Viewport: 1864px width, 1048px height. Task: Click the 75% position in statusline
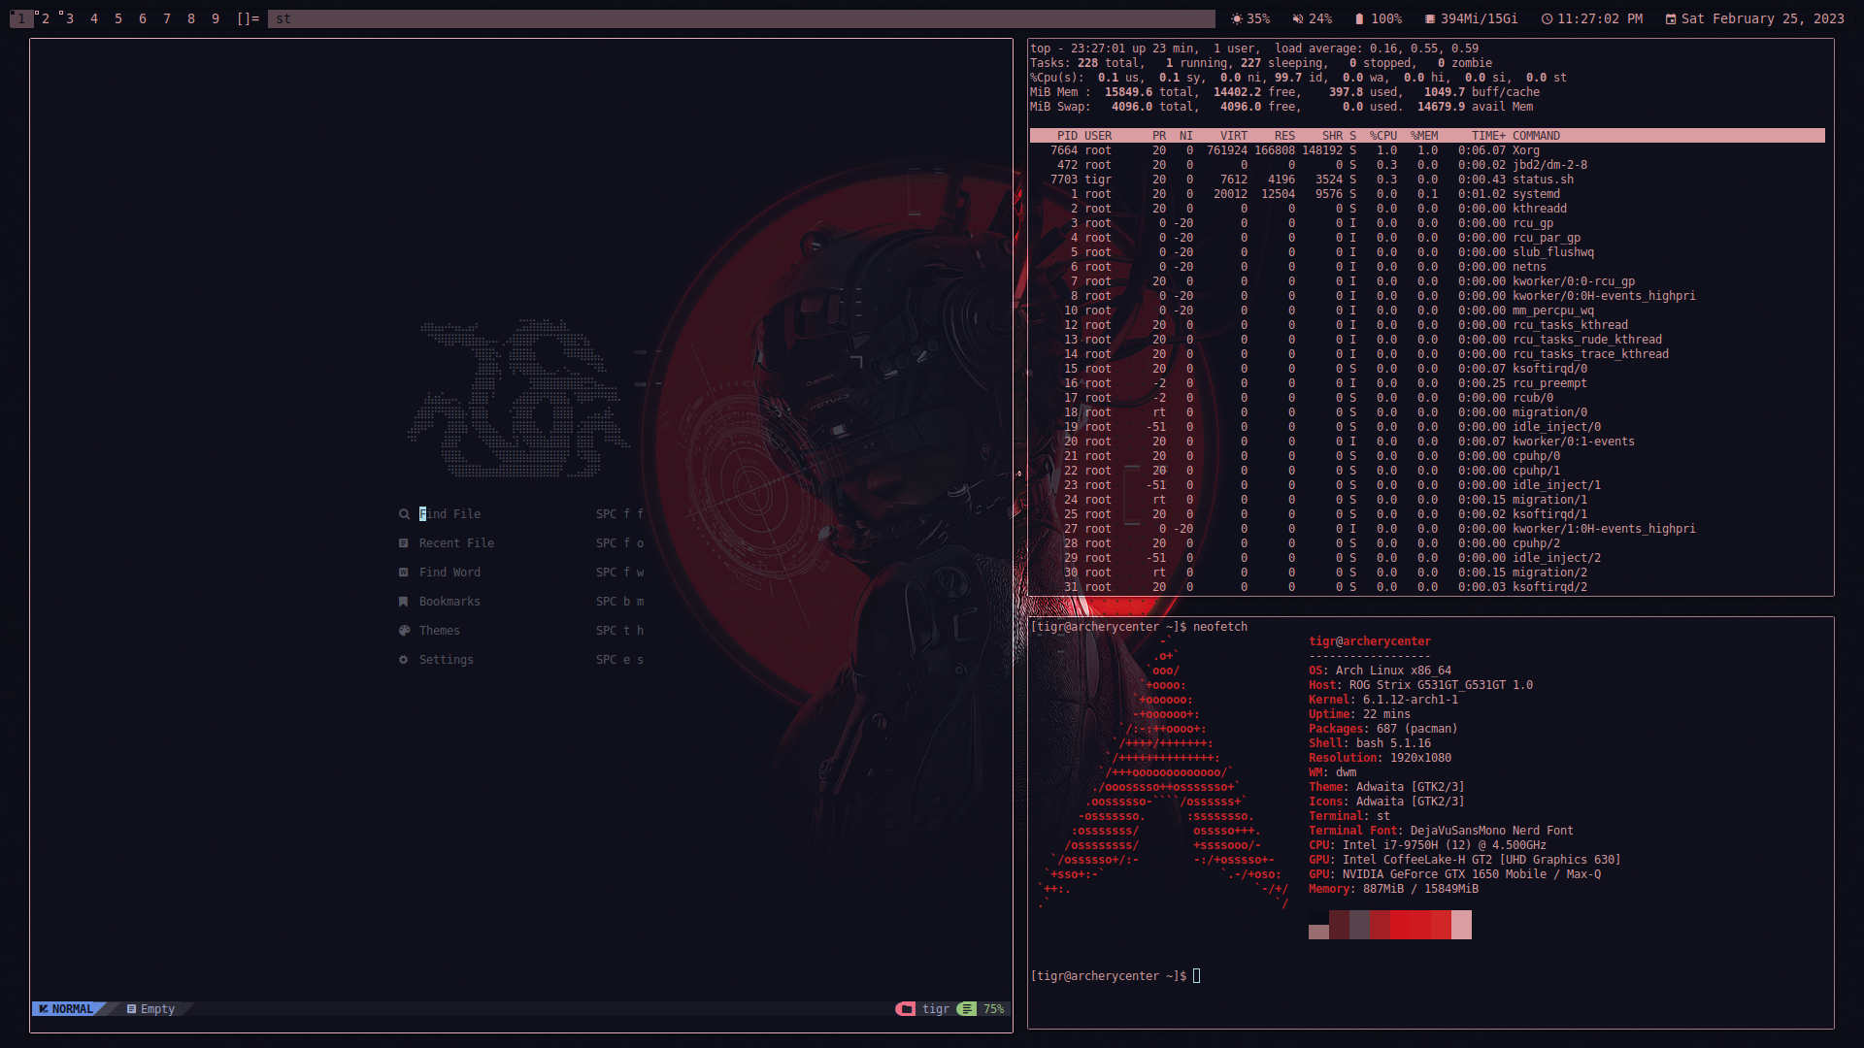(x=994, y=1009)
